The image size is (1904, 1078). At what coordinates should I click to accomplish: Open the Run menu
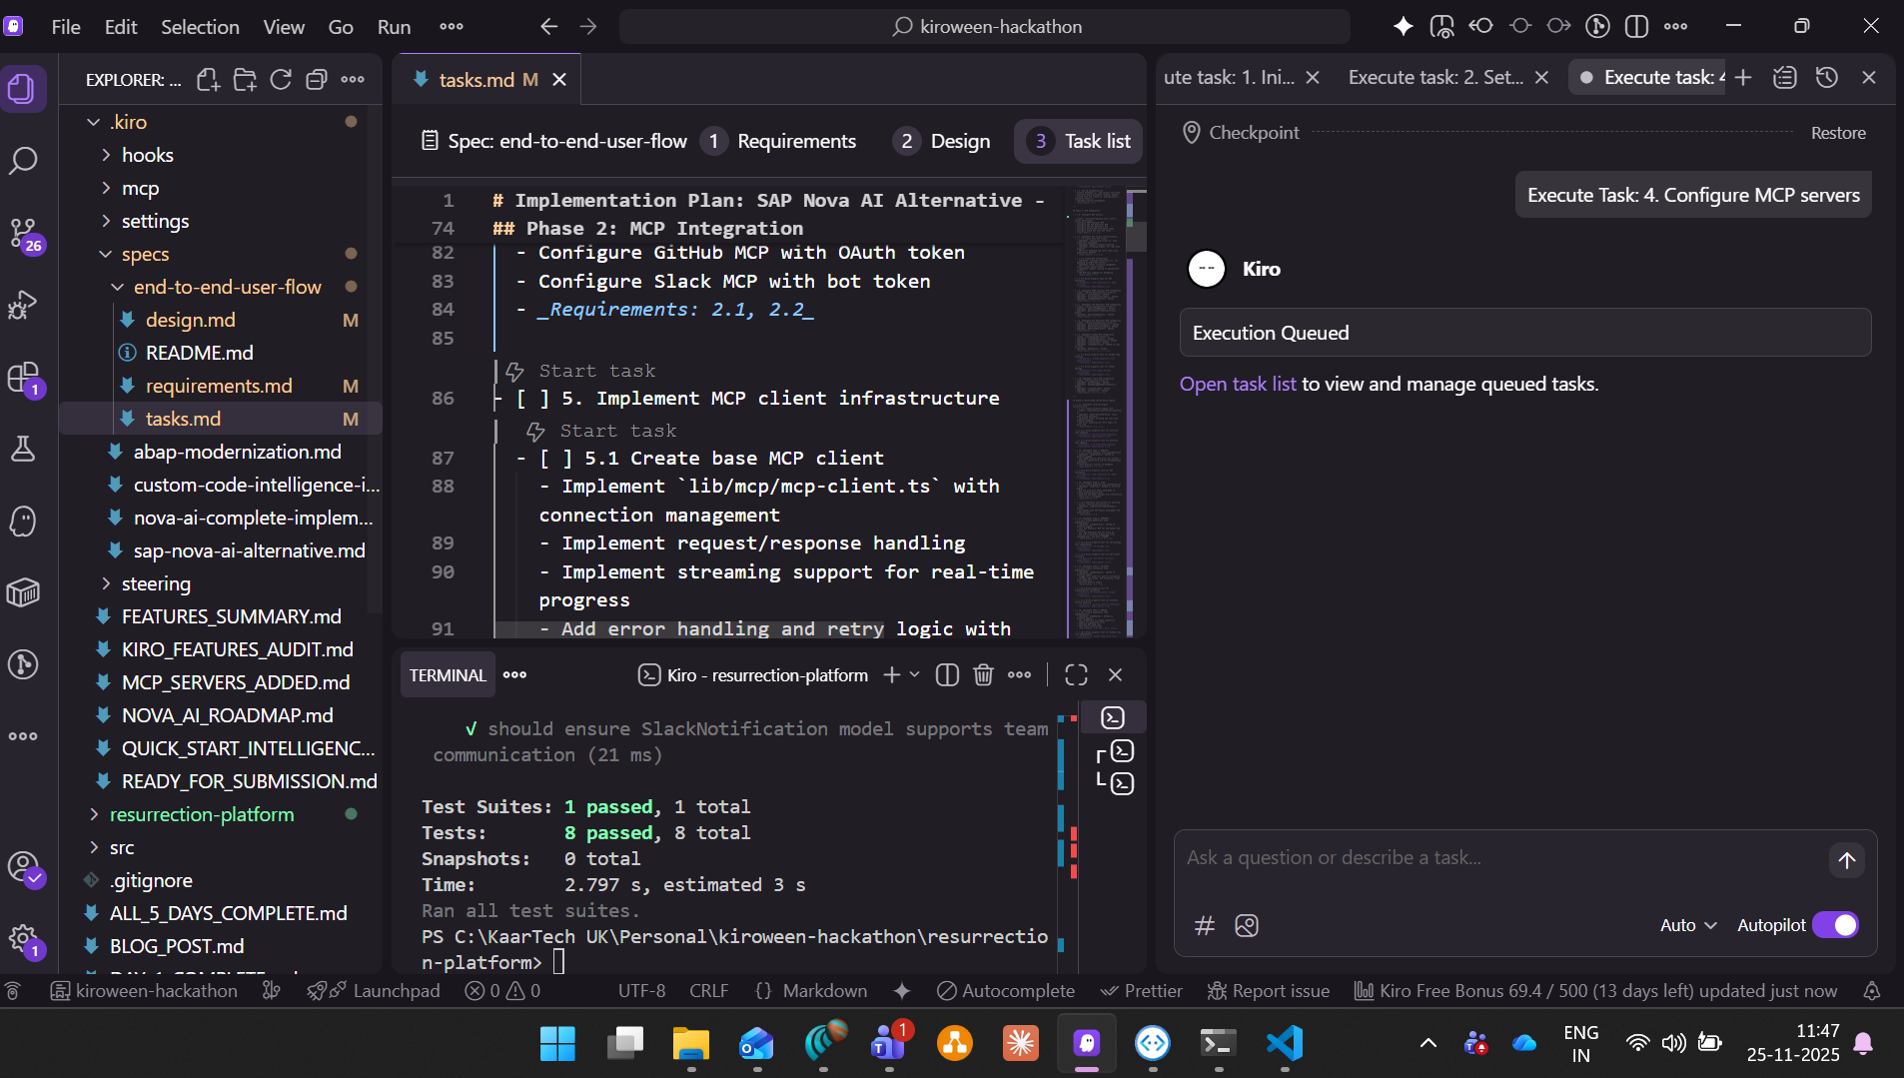pos(394,27)
